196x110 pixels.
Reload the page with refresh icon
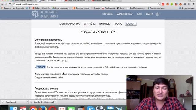point(10,4)
